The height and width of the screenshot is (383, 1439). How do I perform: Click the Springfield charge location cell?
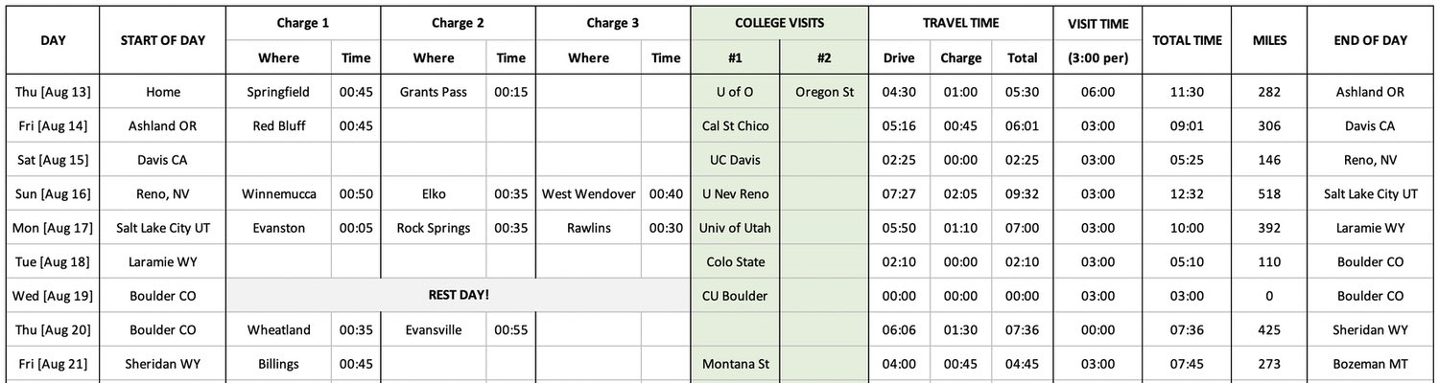(x=279, y=92)
